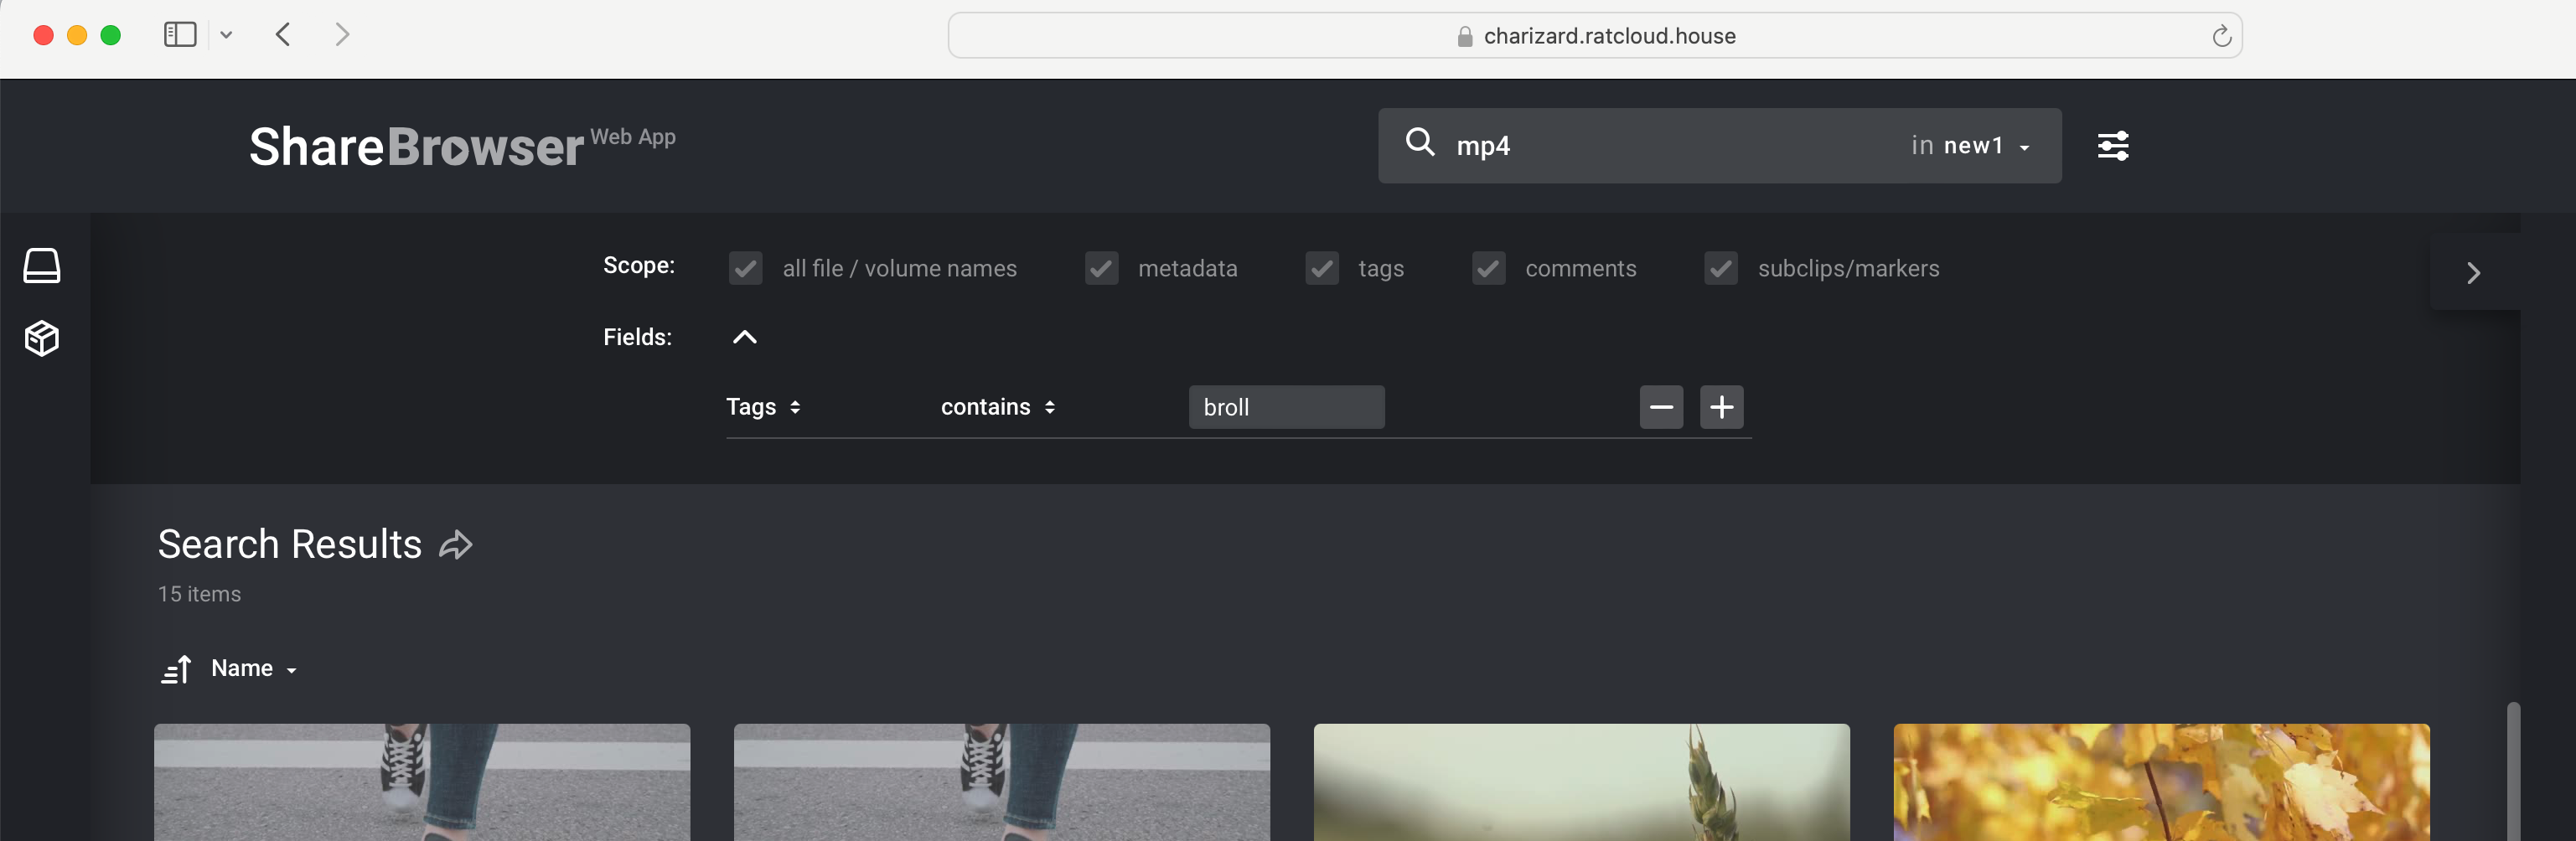Share the Search Results via arrow icon

coord(456,545)
